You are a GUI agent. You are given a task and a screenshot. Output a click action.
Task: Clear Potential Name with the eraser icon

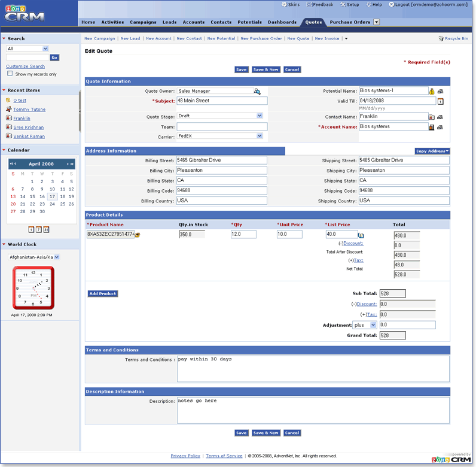click(440, 91)
